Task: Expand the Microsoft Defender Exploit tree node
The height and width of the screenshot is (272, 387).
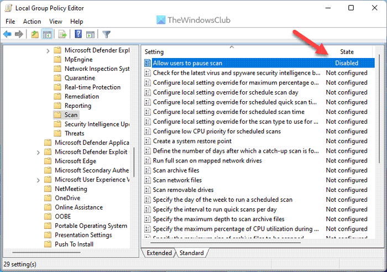Action: (x=38, y=153)
